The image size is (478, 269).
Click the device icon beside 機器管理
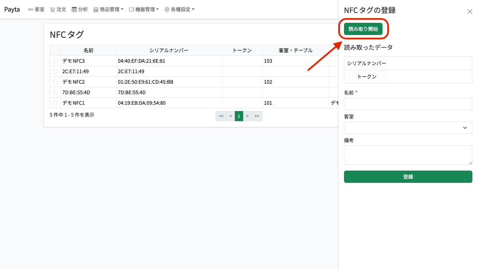point(132,9)
